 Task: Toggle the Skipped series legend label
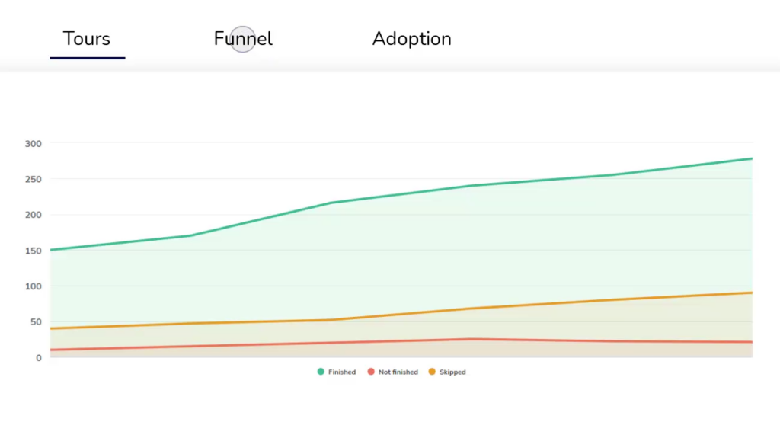[x=452, y=372]
